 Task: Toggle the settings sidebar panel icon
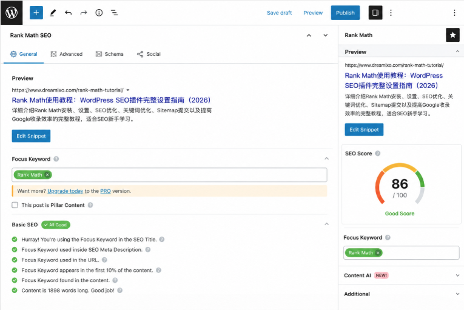tap(375, 13)
